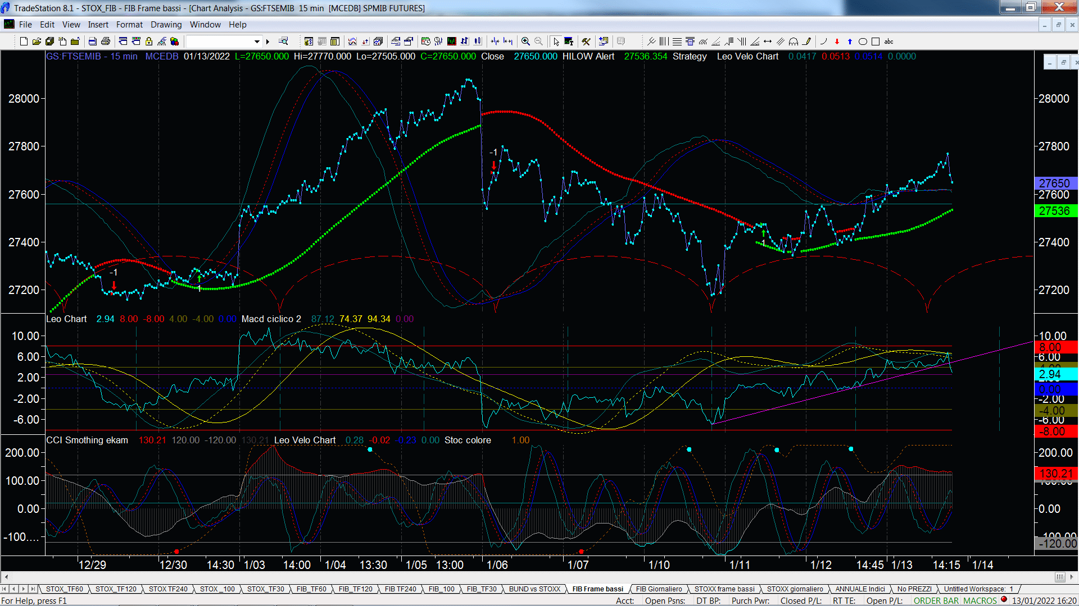Switch to the No PREZZI tab
Viewport: 1079px width, 606px height.
tap(914, 589)
